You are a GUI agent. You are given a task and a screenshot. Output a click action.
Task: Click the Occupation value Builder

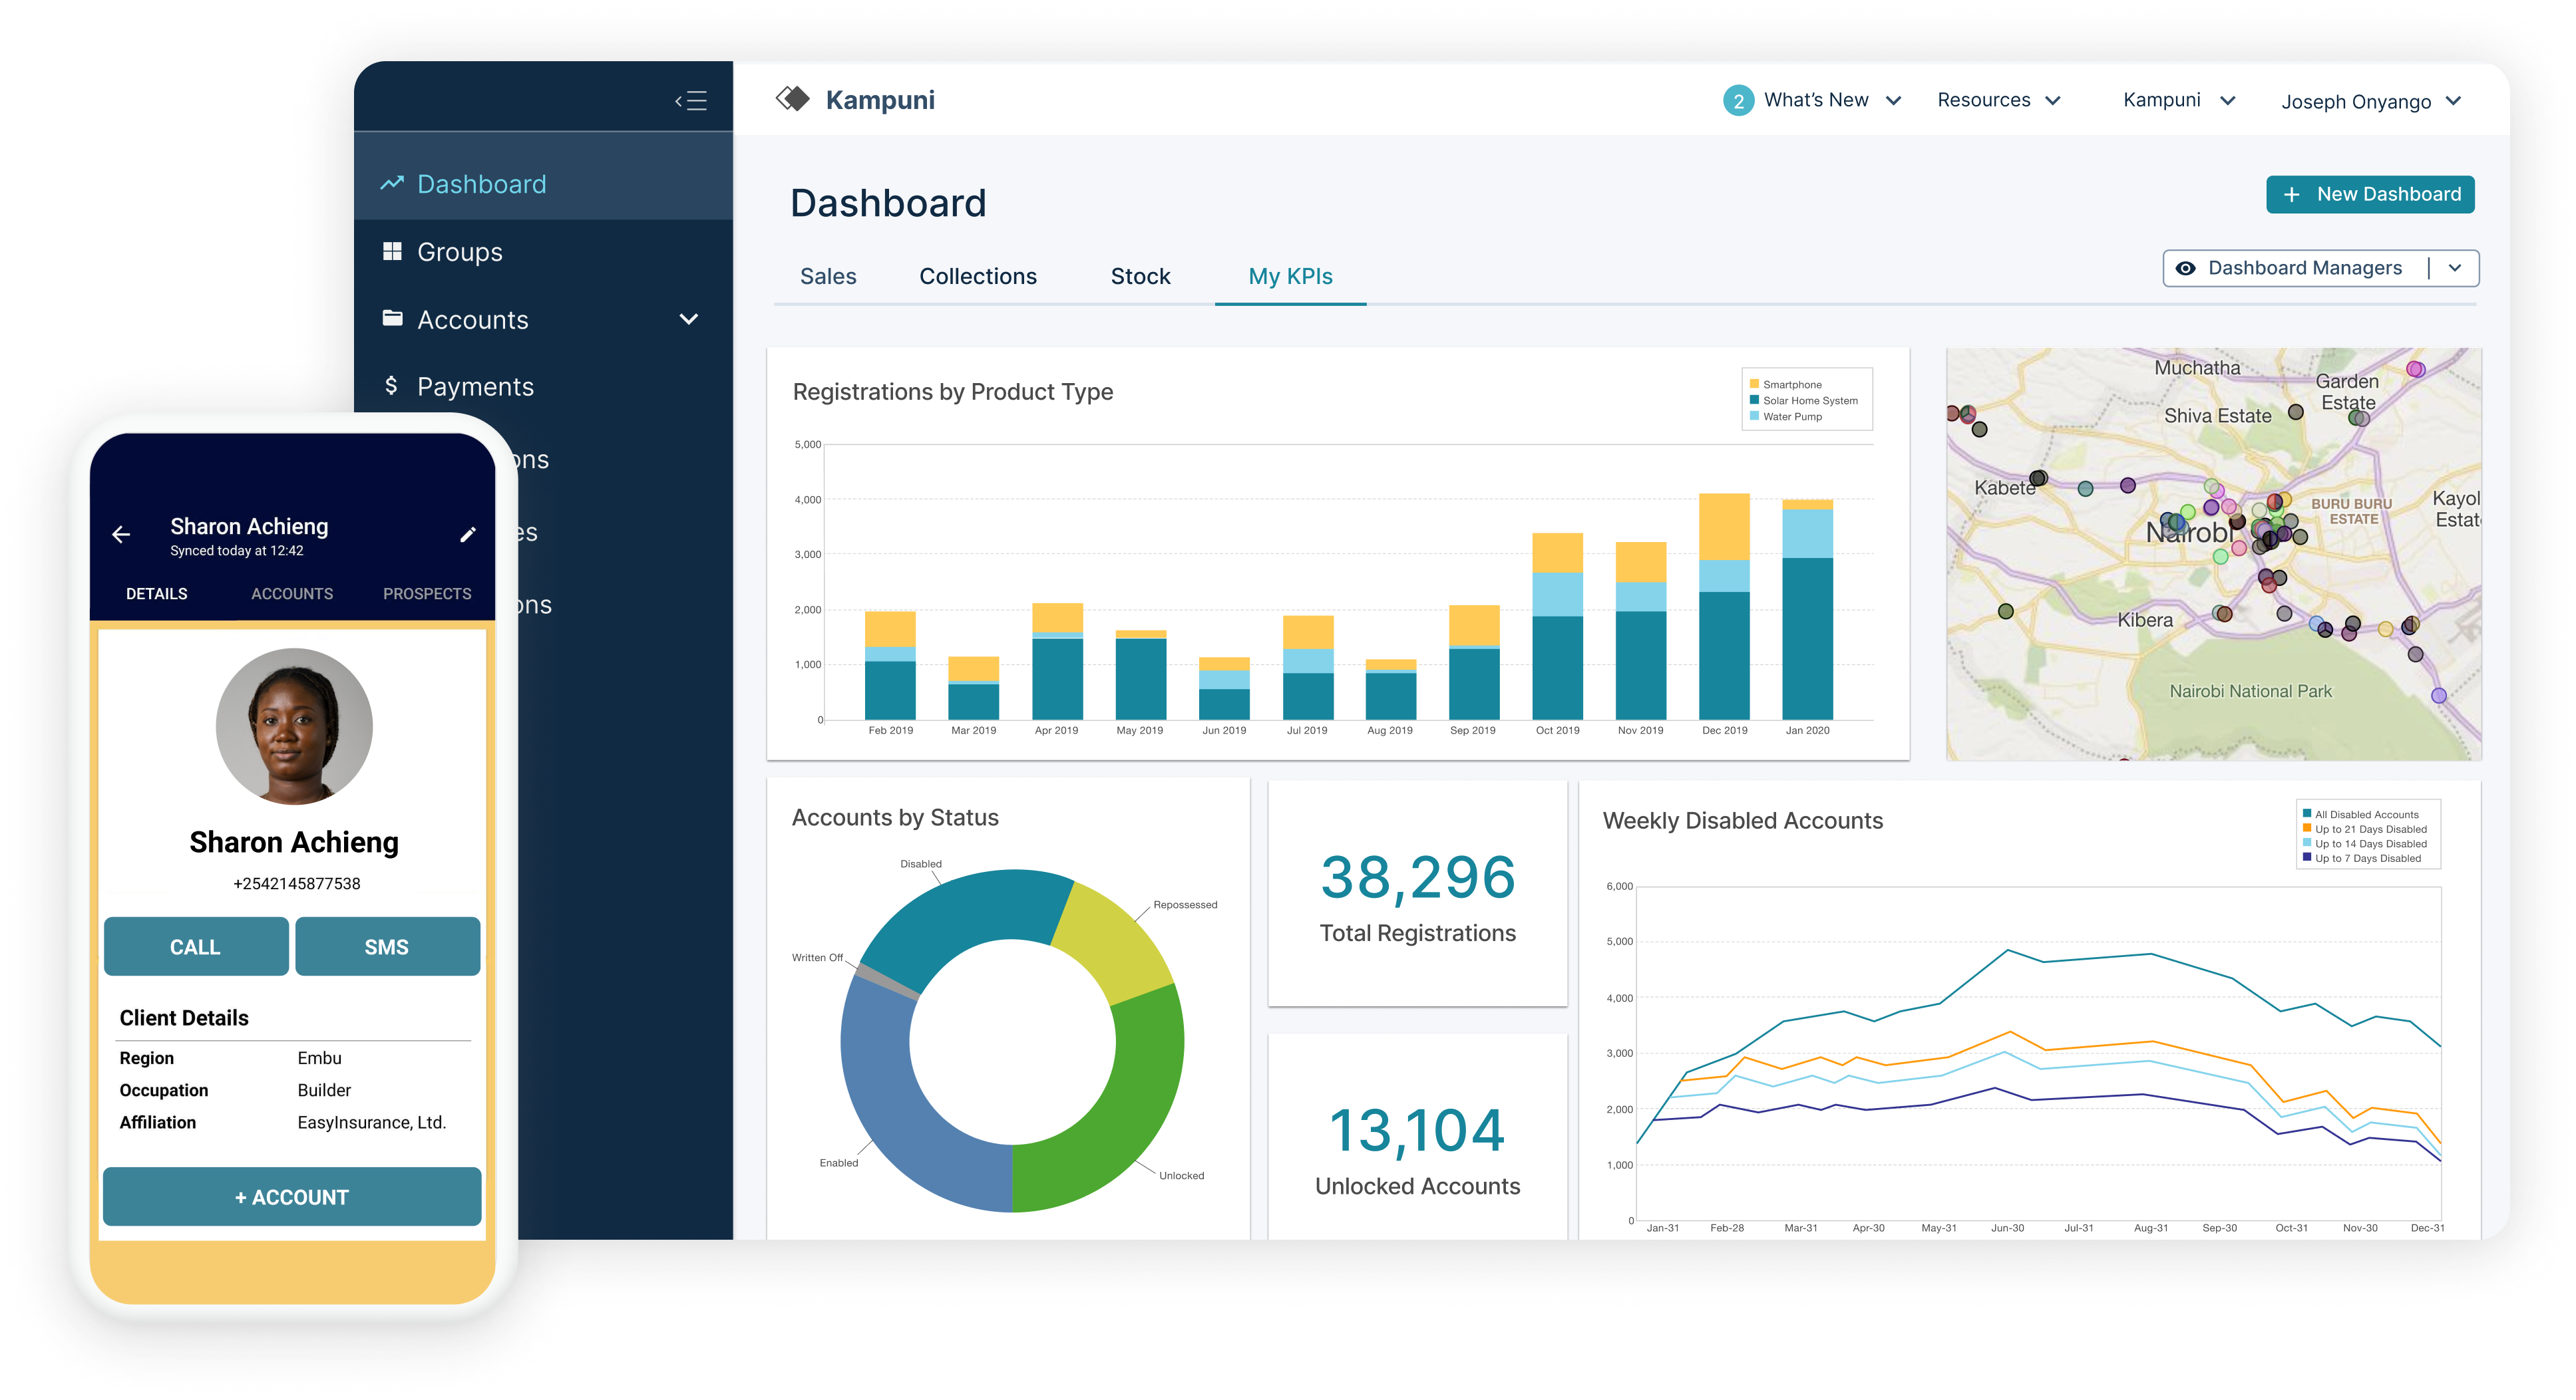click(324, 1089)
